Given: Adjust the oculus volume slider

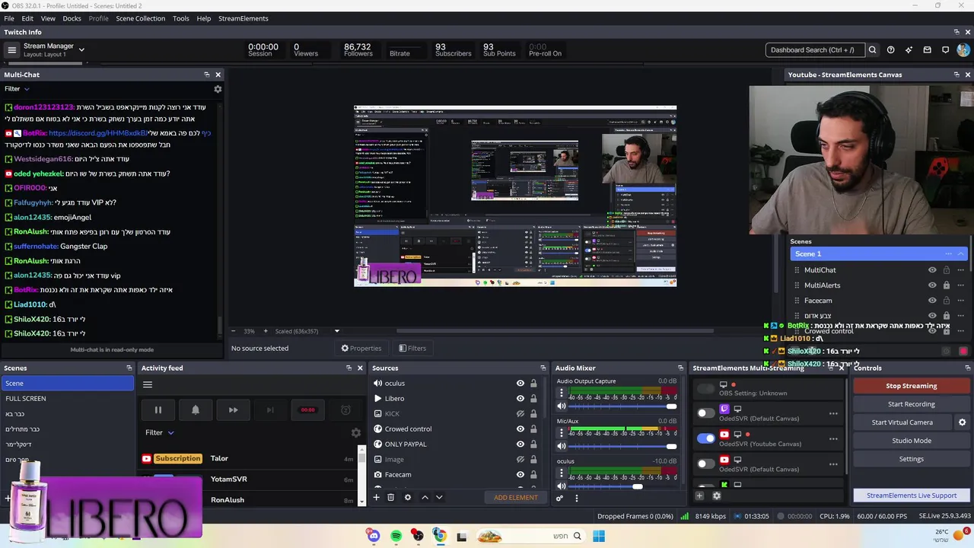Looking at the screenshot, I should pyautogui.click(x=622, y=487).
